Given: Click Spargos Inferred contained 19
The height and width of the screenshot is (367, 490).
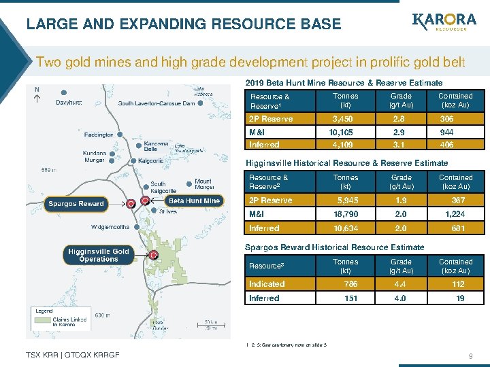Looking at the screenshot, I should [460, 298].
